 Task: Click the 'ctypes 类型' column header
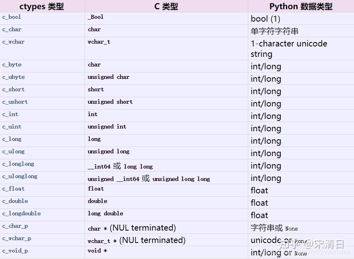coord(42,6)
